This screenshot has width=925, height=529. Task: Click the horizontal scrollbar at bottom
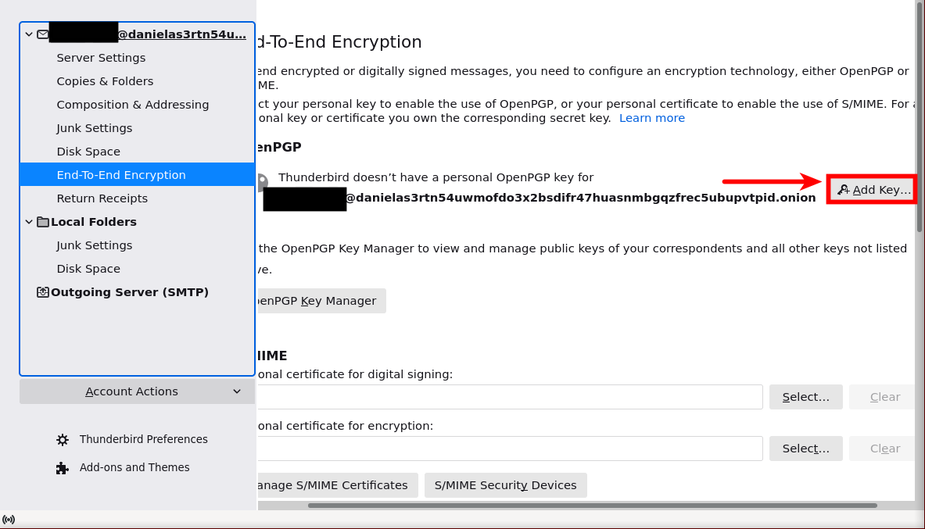(x=592, y=506)
